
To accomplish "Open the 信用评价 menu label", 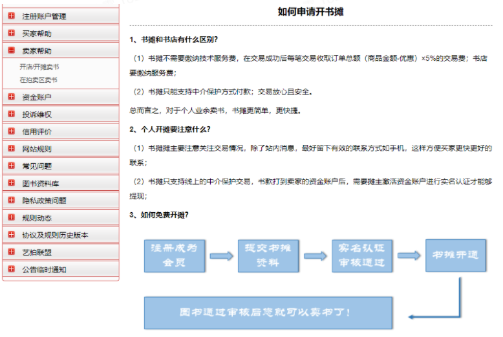I will pyautogui.click(x=37, y=132).
